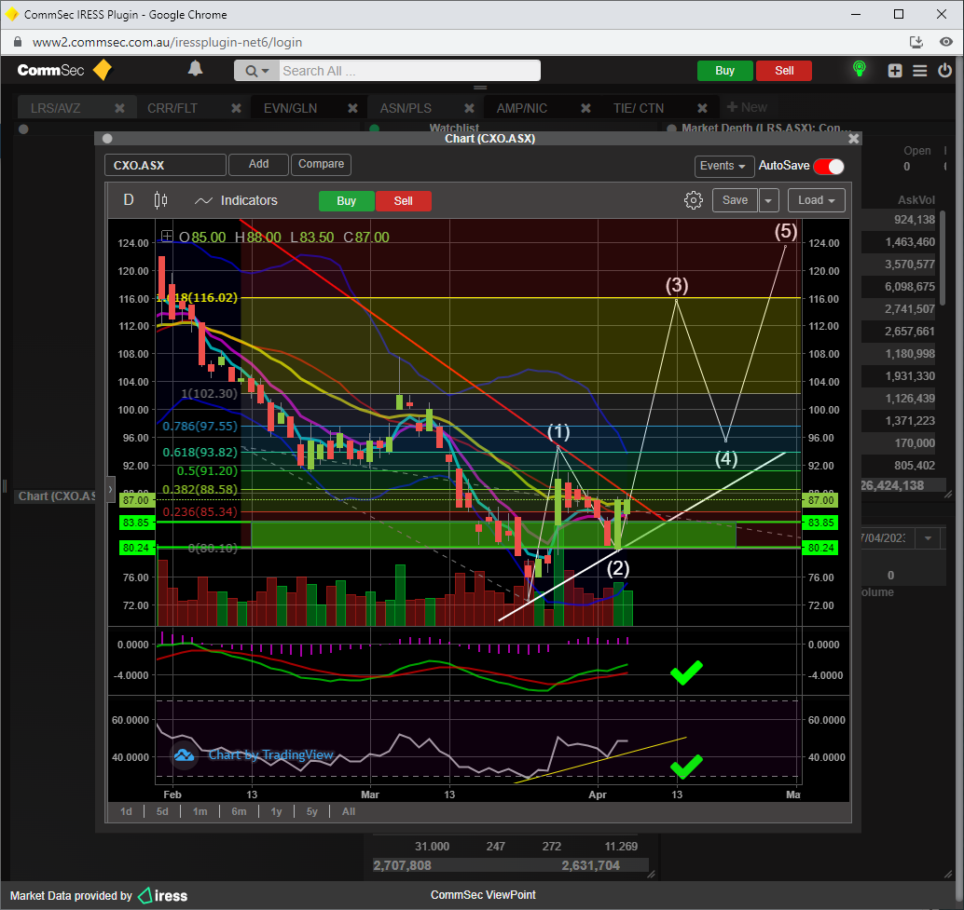Open the Load dropdown
The height and width of the screenshot is (910, 964).
pos(817,200)
